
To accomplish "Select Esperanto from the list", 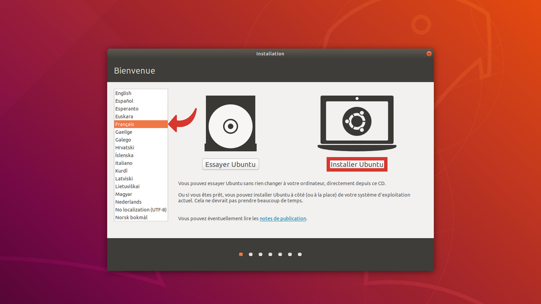I will click(141, 109).
